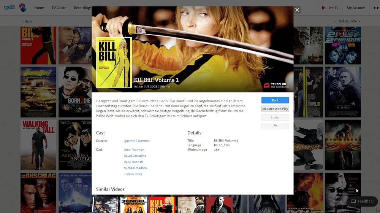The image size is (380, 213).
Task: Open the Italian Job movie poster
Action: 308,92
